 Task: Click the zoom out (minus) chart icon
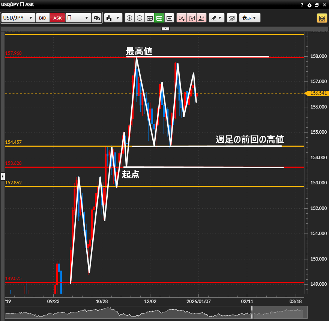pyautogui.click(x=139, y=18)
